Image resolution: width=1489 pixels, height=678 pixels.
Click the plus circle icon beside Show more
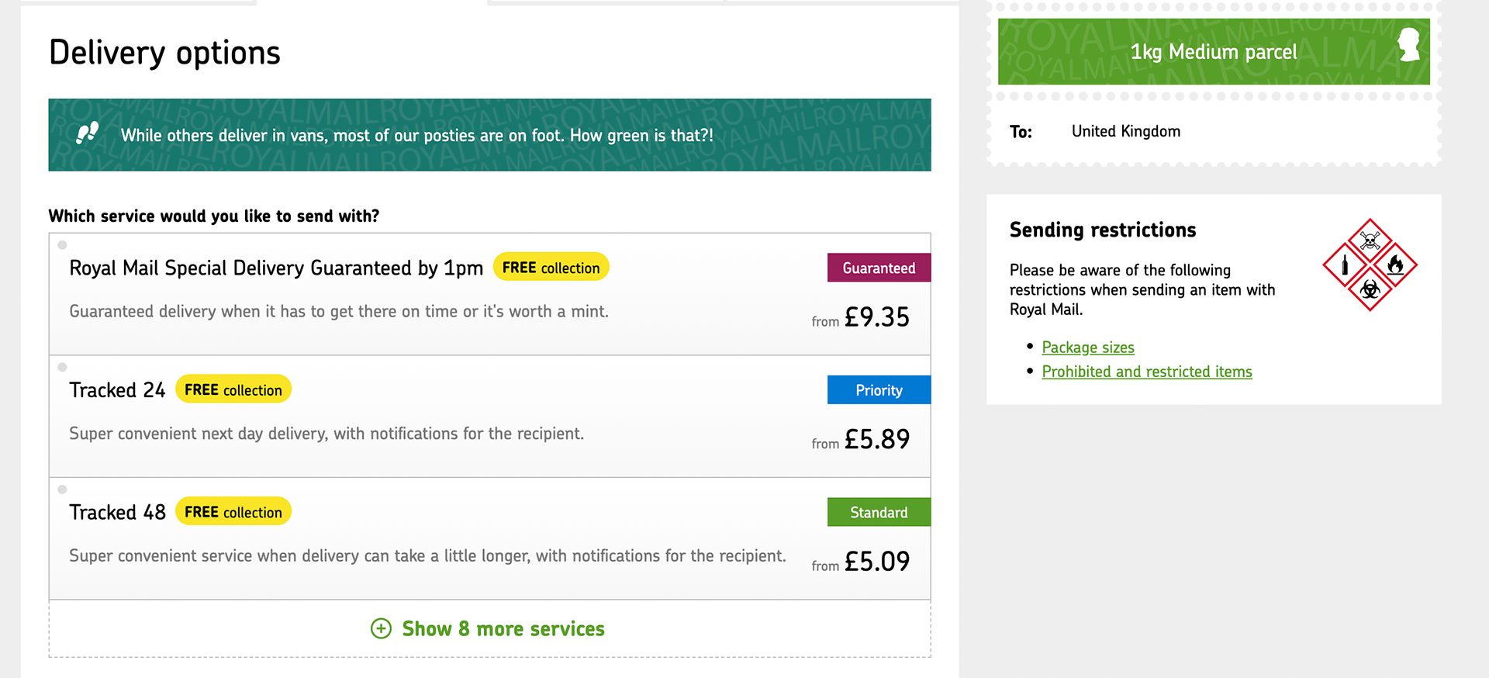(381, 628)
